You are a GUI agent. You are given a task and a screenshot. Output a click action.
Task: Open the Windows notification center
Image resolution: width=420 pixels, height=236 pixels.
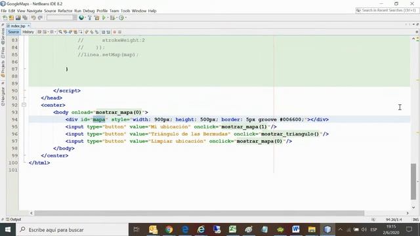[x=409, y=229]
